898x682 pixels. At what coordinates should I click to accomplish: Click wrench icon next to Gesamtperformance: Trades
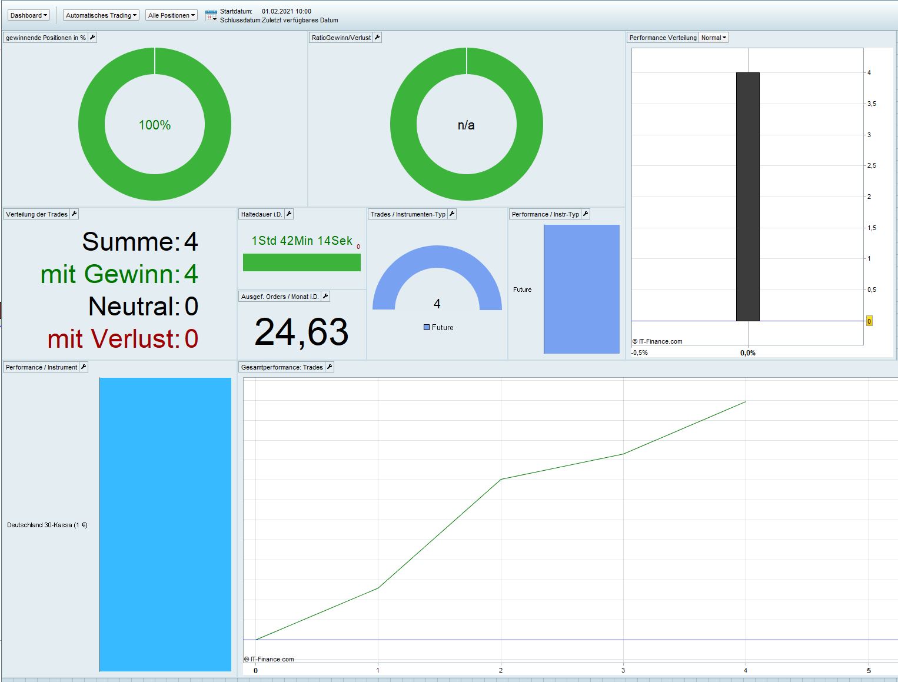coord(330,367)
